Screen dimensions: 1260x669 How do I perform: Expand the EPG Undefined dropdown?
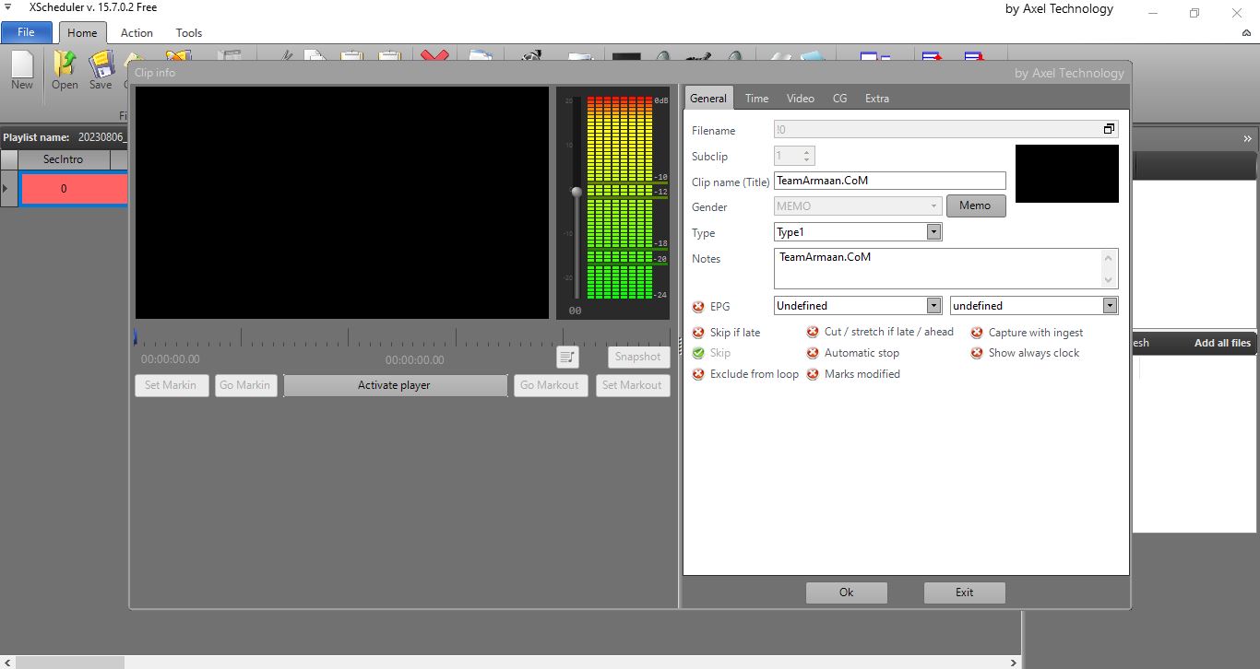pos(933,305)
